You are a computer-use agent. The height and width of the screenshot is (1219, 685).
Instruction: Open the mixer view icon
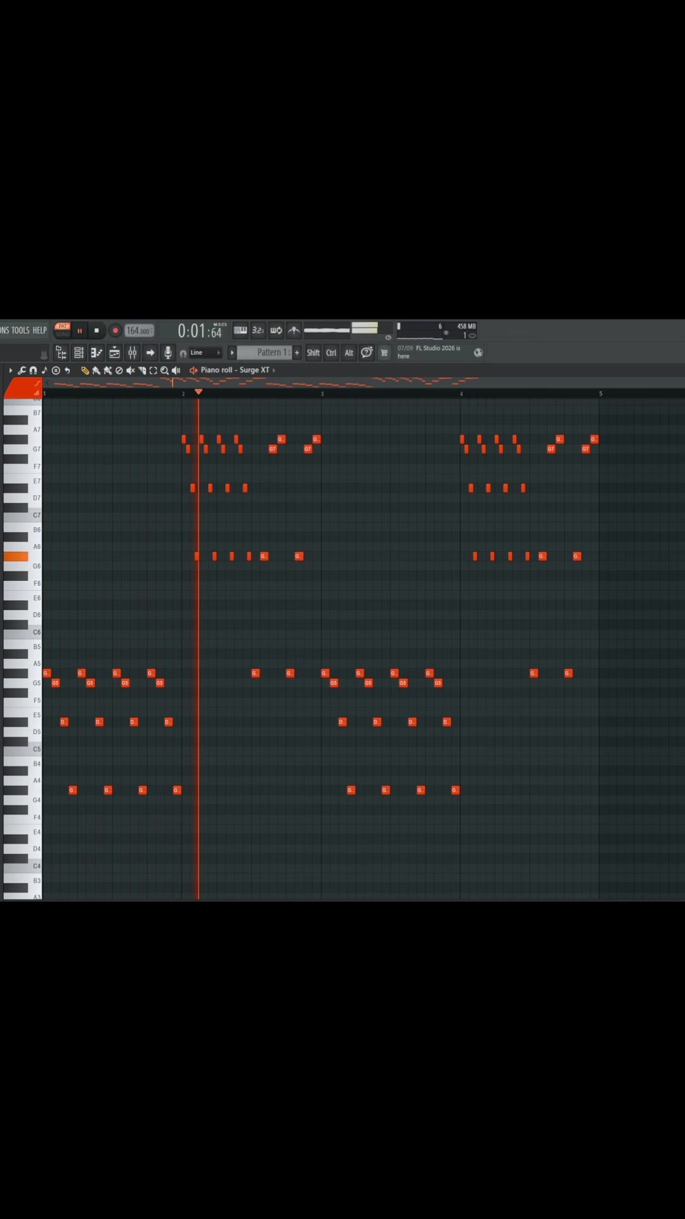click(132, 352)
